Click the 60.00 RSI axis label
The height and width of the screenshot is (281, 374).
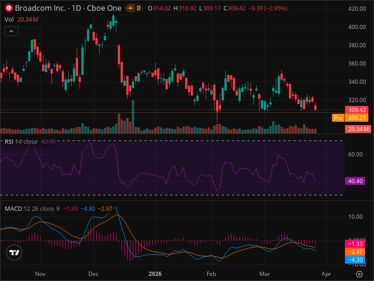[355, 155]
